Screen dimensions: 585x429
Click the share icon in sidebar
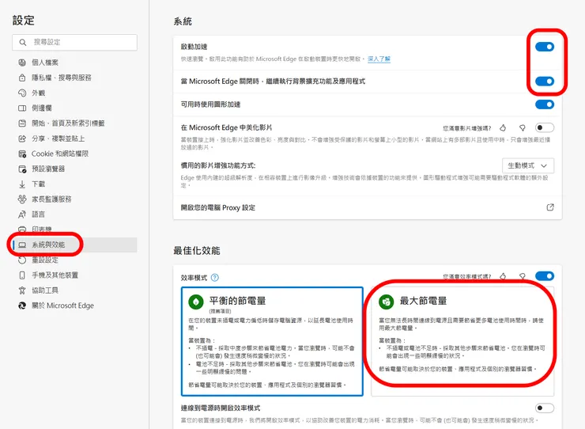point(22,139)
